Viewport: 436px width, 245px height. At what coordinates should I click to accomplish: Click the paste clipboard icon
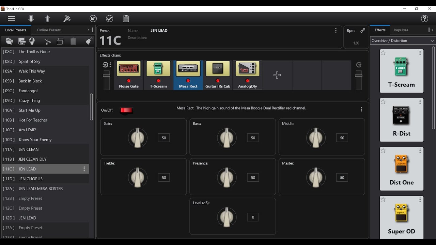73,41
